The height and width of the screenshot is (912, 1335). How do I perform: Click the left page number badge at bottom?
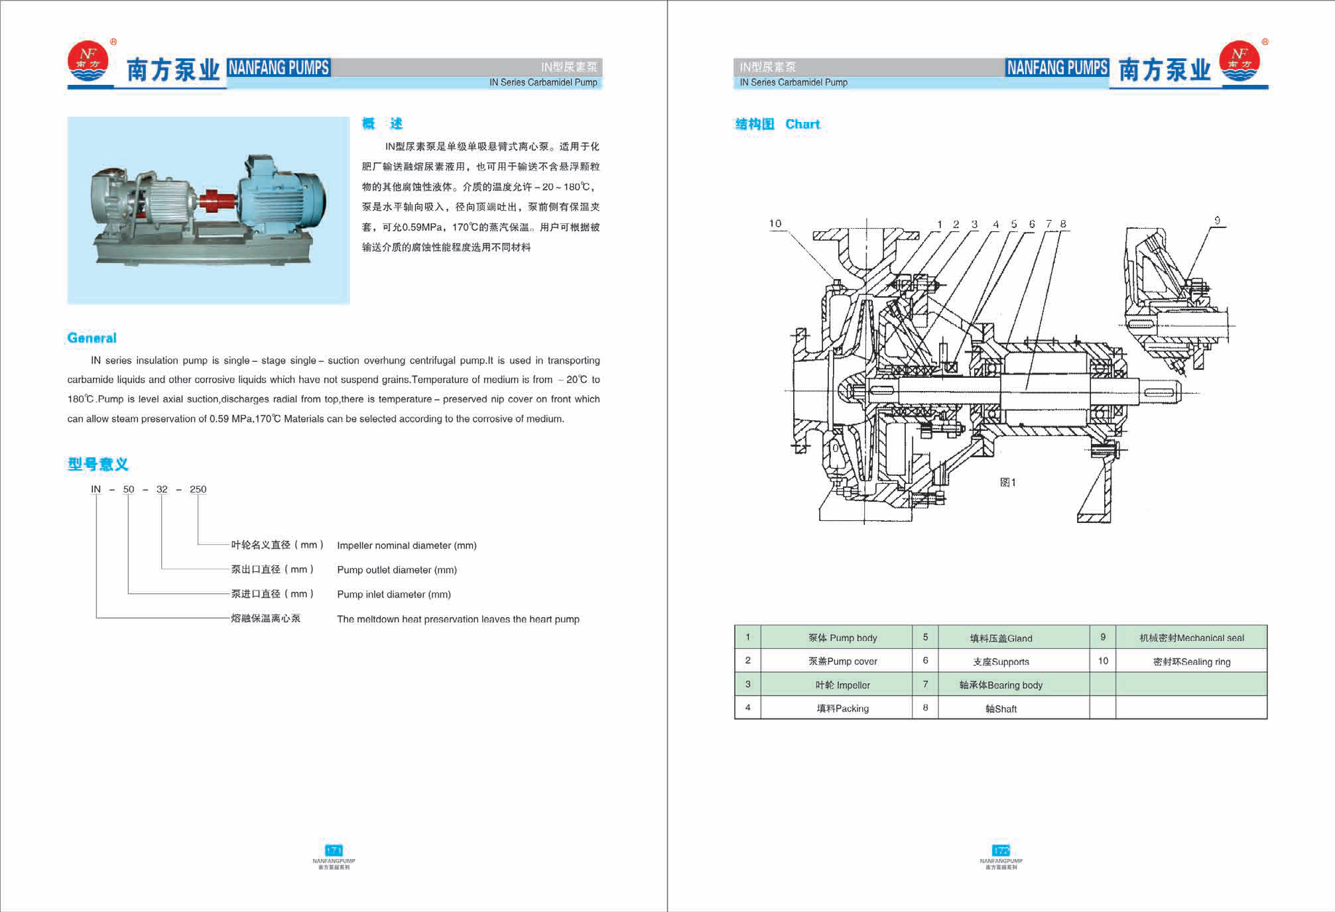point(334,850)
